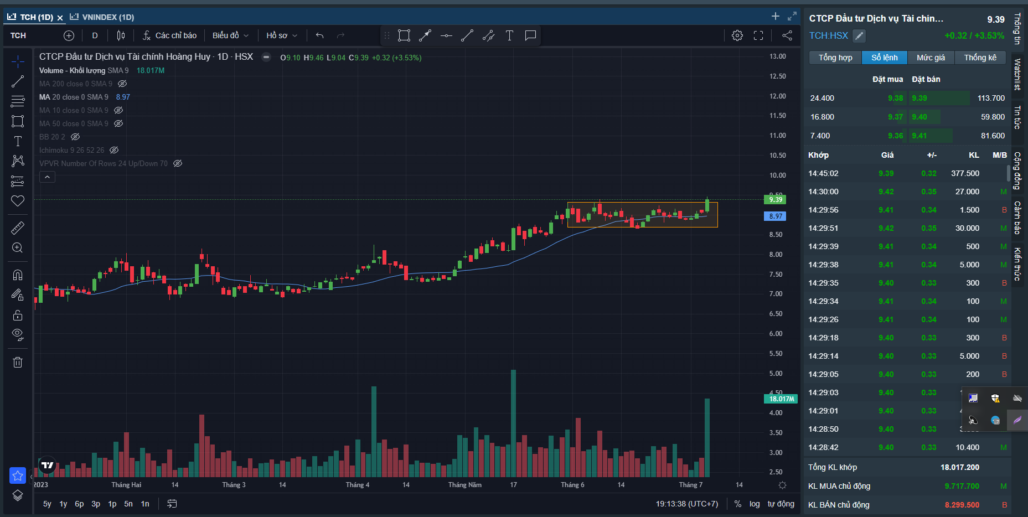The height and width of the screenshot is (517, 1028).
Task: Open the D timeframe selector
Action: click(x=95, y=35)
